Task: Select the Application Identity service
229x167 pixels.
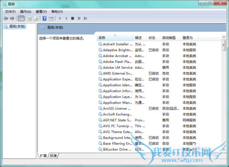Action: point(147,85)
